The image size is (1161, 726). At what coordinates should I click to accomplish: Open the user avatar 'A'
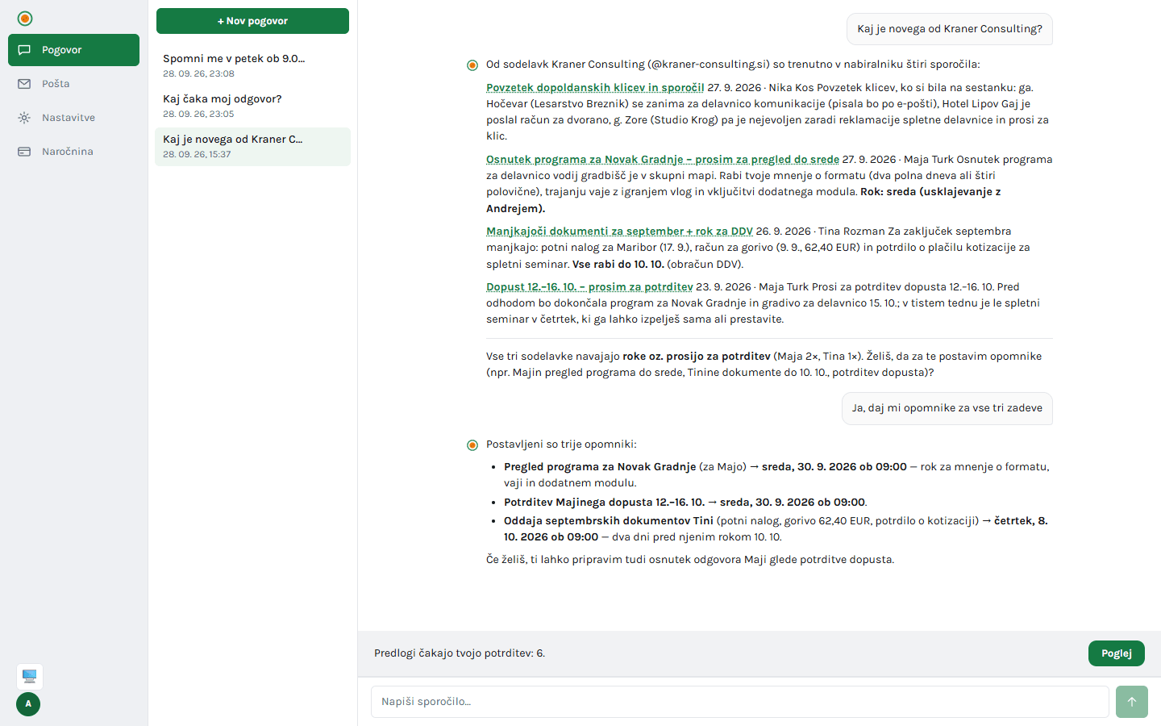tap(28, 704)
